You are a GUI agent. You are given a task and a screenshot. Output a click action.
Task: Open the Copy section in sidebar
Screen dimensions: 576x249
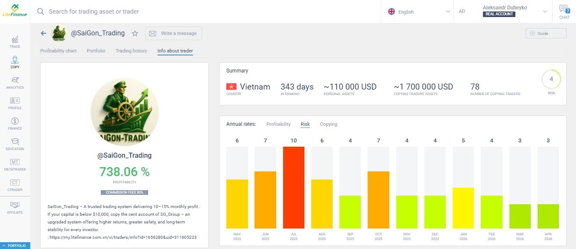[15, 62]
